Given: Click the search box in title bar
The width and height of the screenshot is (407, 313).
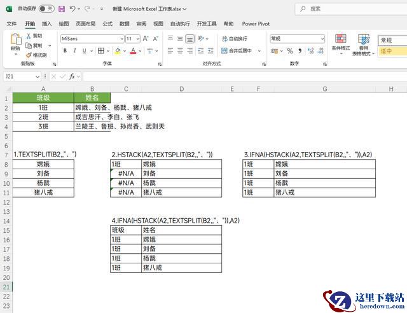Looking at the screenshot, I should [x=351, y=9].
